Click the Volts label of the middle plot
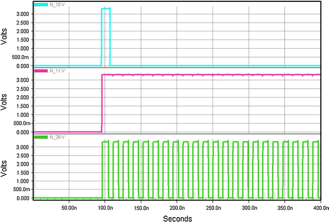 coord(5,101)
